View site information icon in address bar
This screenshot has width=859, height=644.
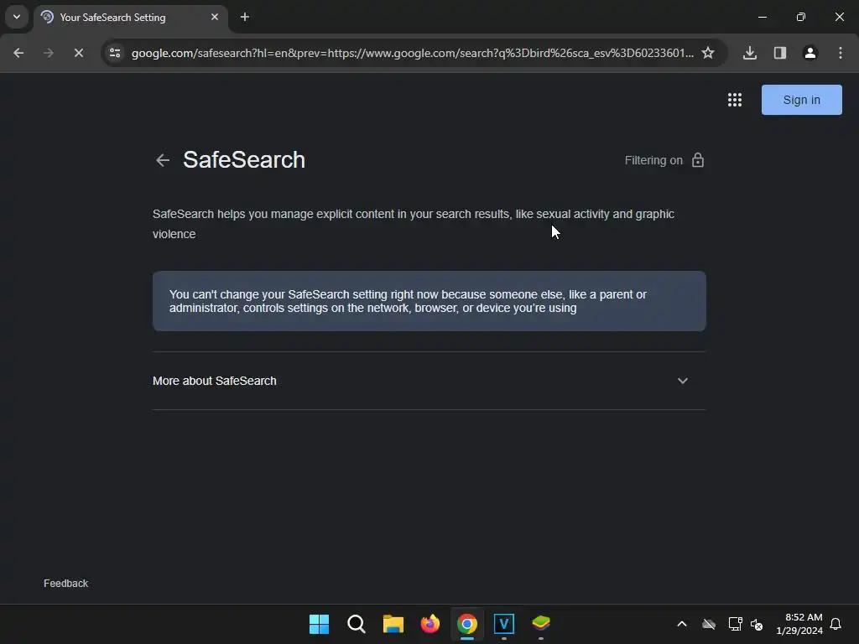[115, 53]
